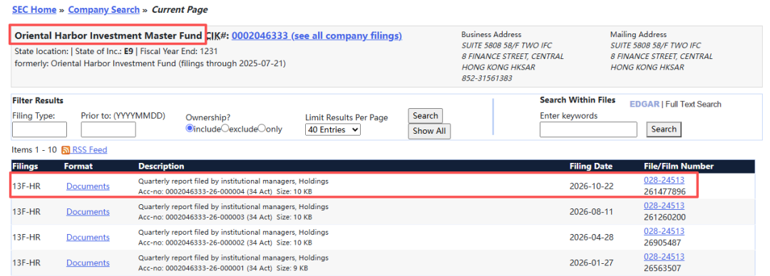Click the 'formerly: Oriental Harbor Investment Fund' line
The height and width of the screenshot is (276, 770).
(150, 63)
